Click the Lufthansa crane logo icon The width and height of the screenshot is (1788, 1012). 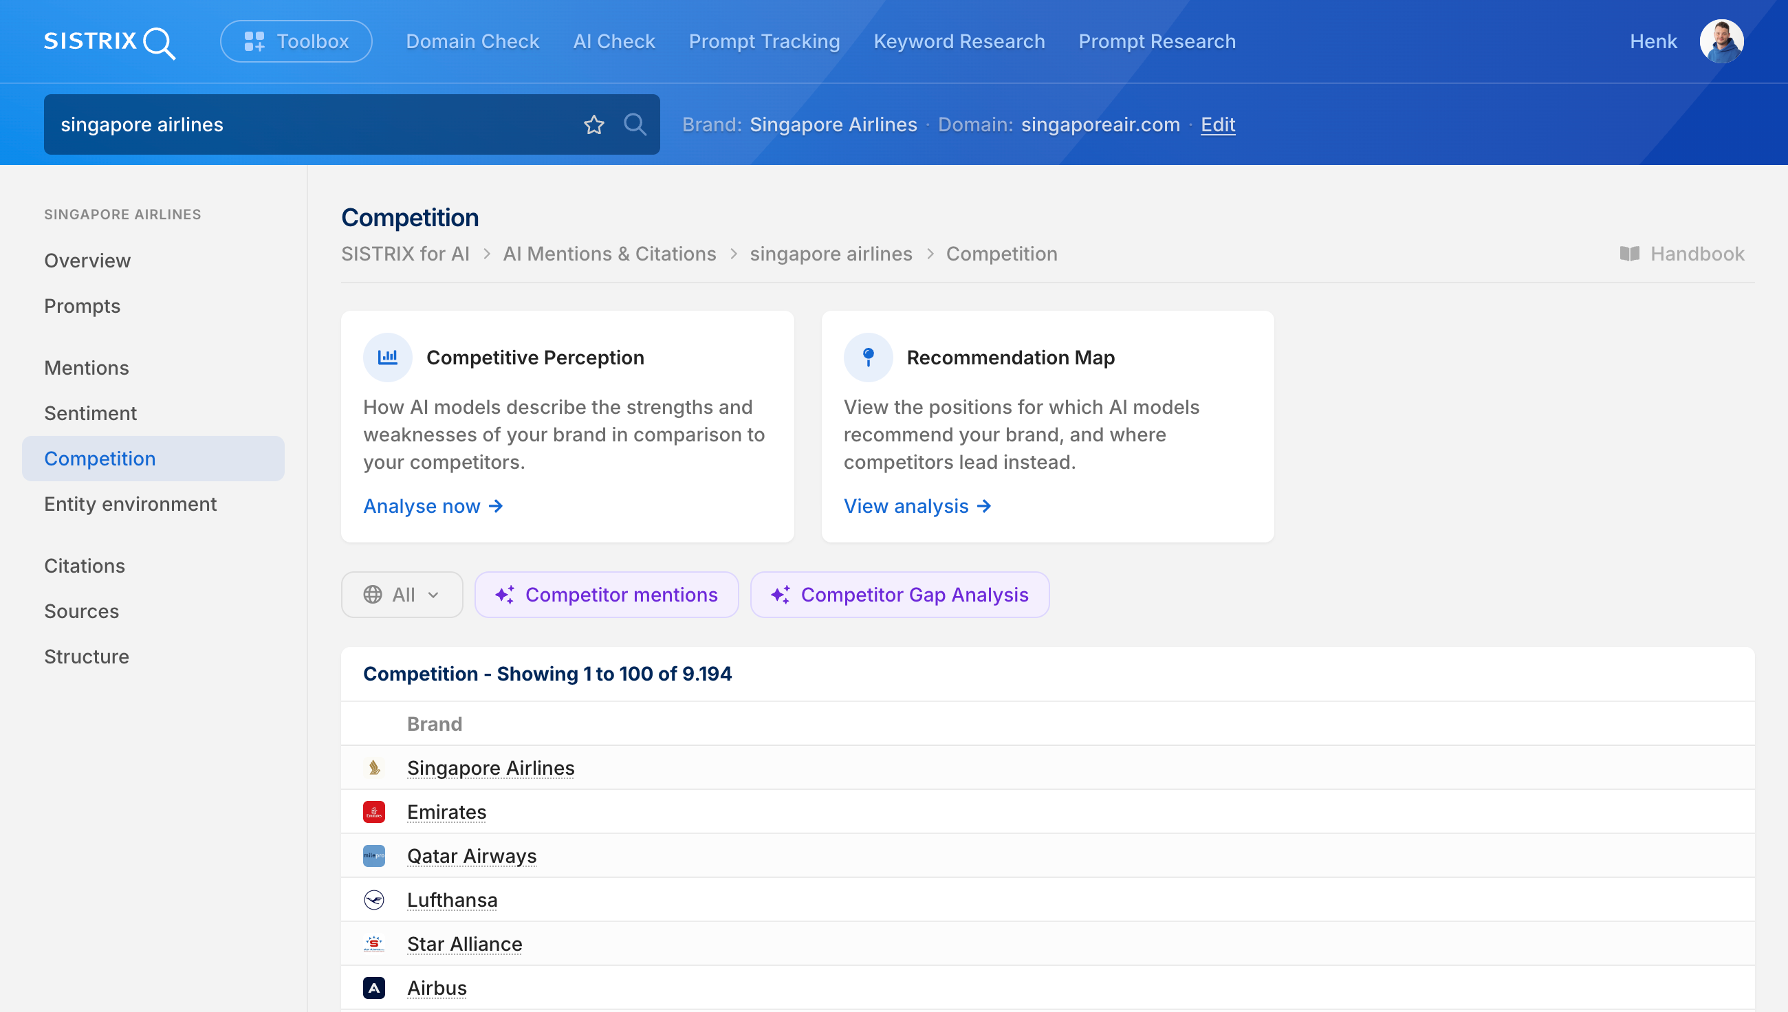[x=374, y=900]
